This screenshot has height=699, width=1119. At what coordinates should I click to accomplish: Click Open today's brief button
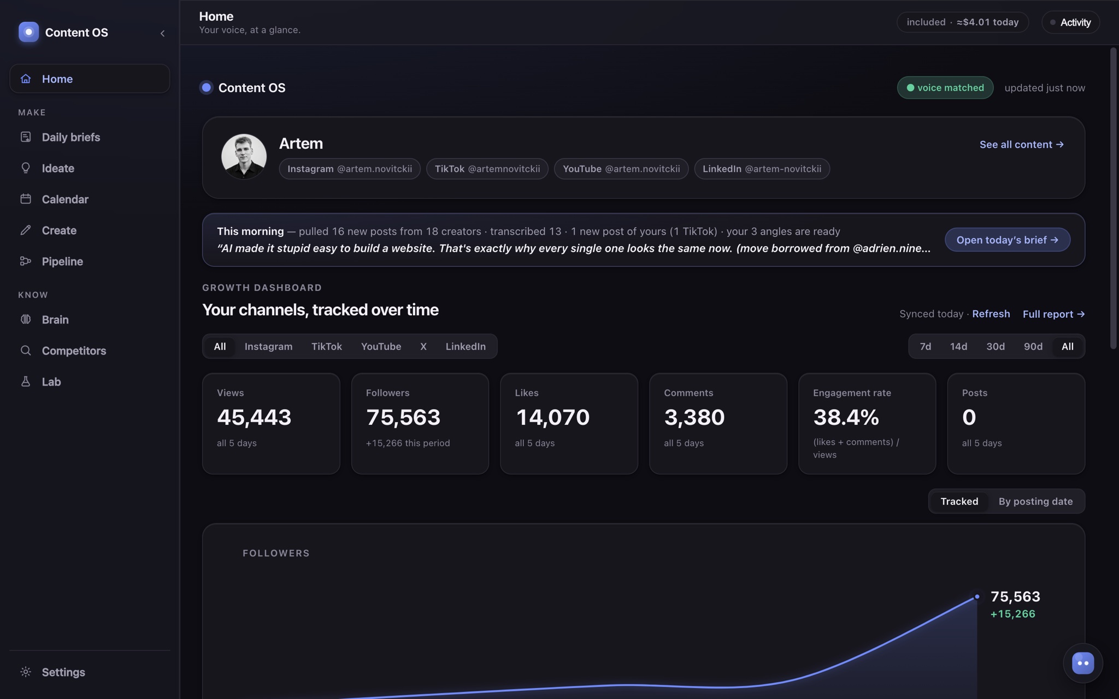point(1008,240)
